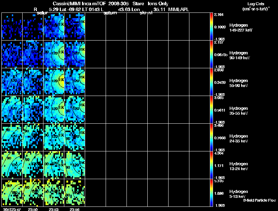Select the 90-149 keV image at 23:50
This screenshot has width=278, height=211.
33,54
